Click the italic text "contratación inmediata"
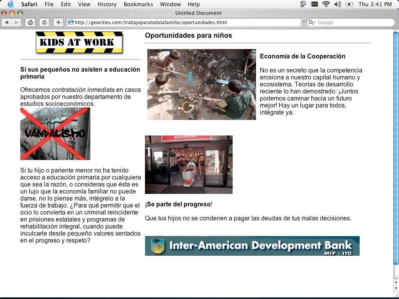This screenshot has height=299, width=399. pos(83,90)
